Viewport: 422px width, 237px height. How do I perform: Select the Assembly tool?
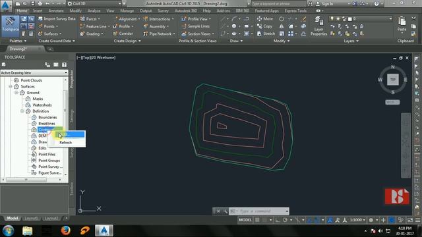pyautogui.click(x=156, y=26)
